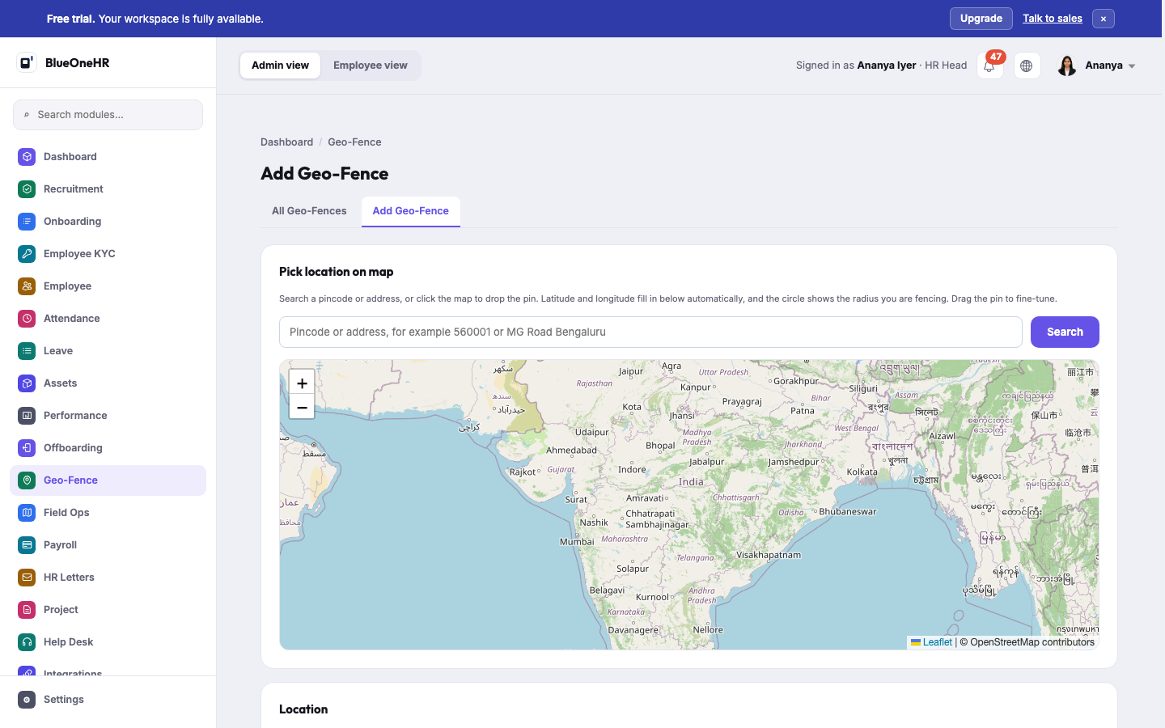Open the Dashboard module icon
Viewport: 1165px width, 728px height.
pos(27,157)
